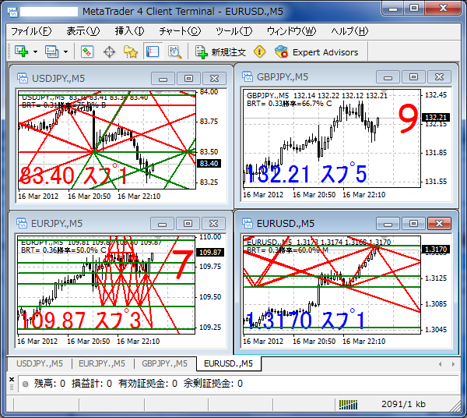This screenshot has width=467, height=418.
Task: Switch to the USDJPY.,M5 chart tab
Action: (40, 363)
